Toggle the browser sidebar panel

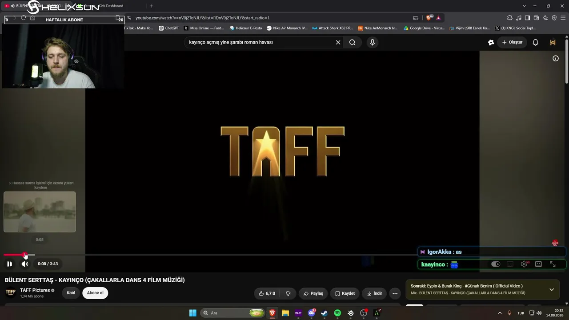[527, 18]
